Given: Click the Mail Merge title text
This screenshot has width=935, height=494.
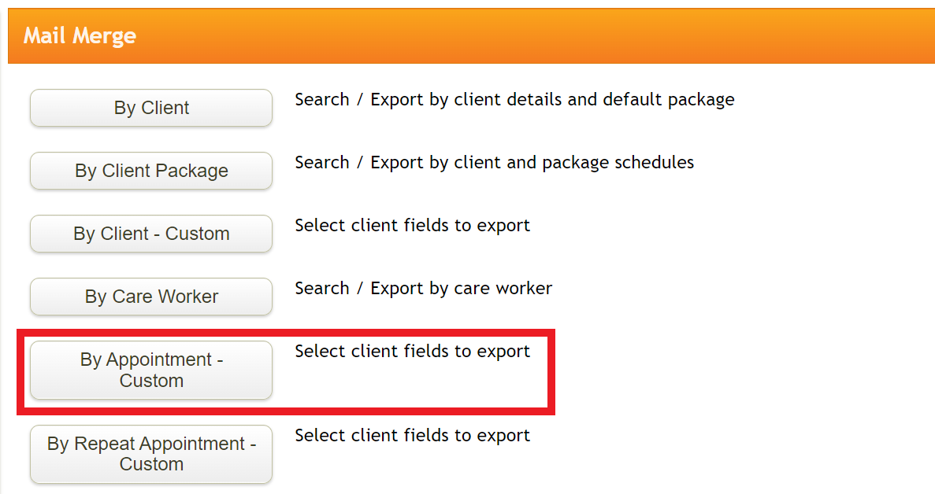Looking at the screenshot, I should pos(80,35).
